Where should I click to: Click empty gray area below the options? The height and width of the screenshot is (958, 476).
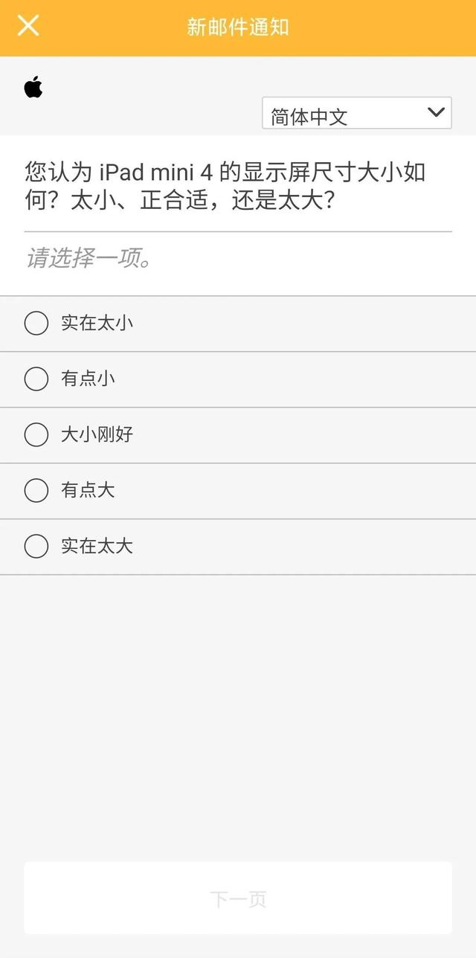(x=238, y=707)
